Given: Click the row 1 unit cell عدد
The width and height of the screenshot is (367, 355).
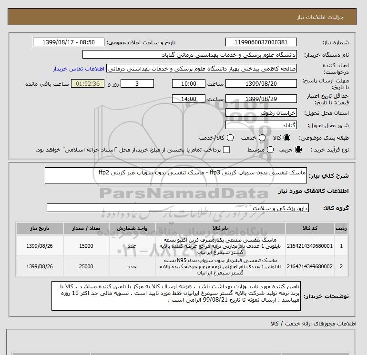Looking at the screenshot, I should click(132, 246).
